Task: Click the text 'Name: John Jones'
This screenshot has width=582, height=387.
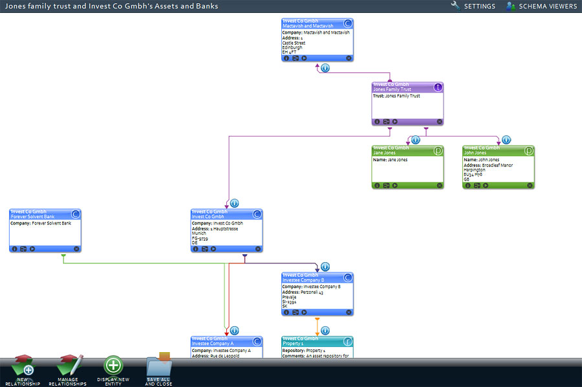Action: point(481,160)
